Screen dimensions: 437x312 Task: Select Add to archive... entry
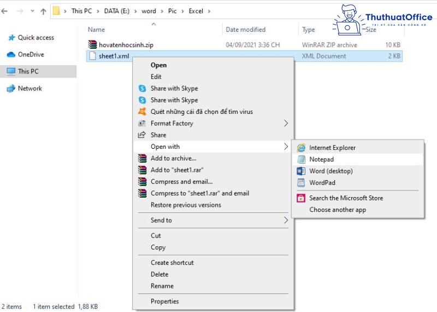tap(214, 158)
